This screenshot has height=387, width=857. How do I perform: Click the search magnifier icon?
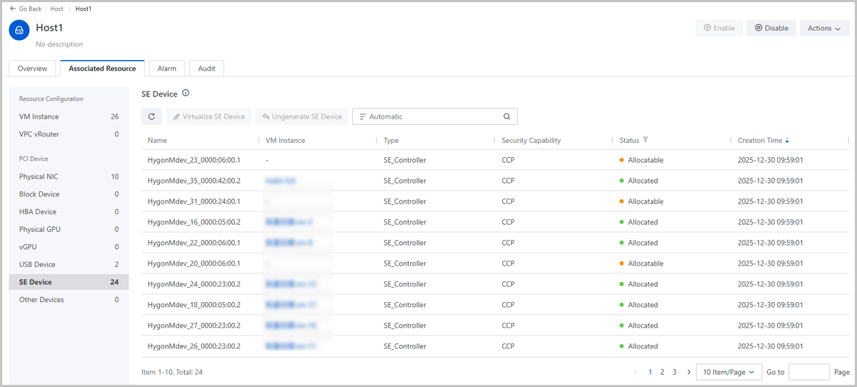coord(506,116)
